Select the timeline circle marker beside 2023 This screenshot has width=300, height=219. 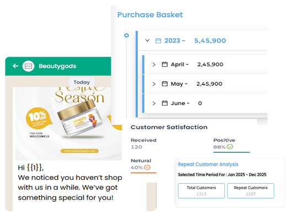[126, 35]
